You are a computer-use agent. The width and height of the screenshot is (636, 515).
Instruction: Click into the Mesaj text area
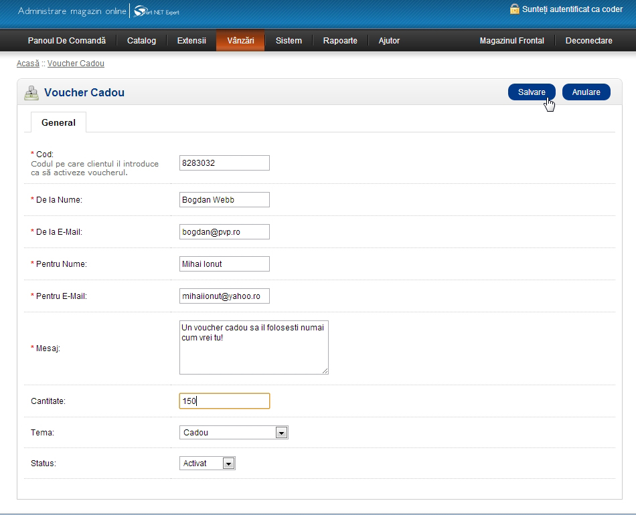(x=254, y=347)
